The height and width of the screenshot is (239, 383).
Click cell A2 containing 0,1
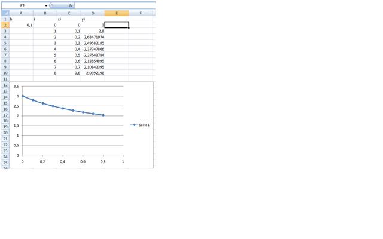click(21, 25)
